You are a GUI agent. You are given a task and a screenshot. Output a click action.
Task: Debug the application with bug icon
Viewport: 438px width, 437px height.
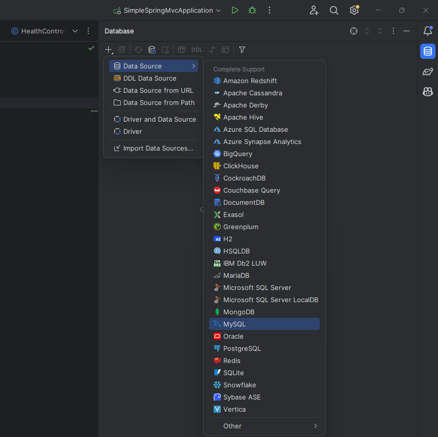click(252, 10)
